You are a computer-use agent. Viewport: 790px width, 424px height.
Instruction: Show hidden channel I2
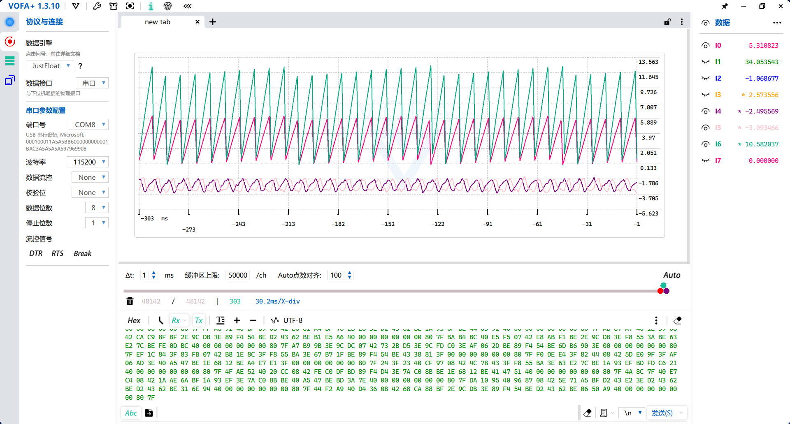point(705,78)
